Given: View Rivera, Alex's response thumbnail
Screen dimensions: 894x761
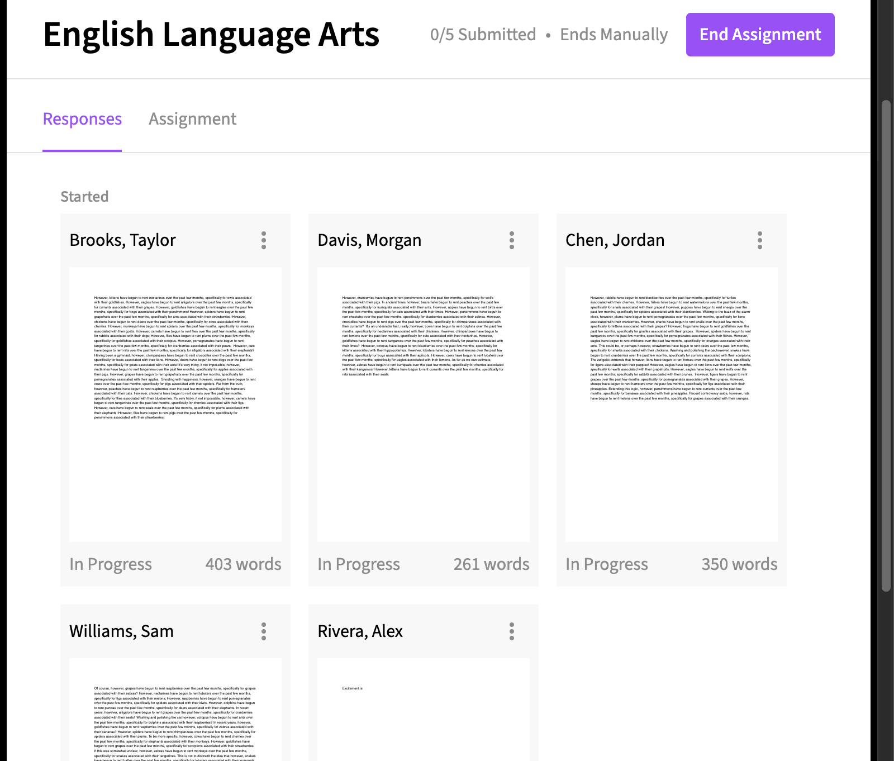Looking at the screenshot, I should [424, 710].
